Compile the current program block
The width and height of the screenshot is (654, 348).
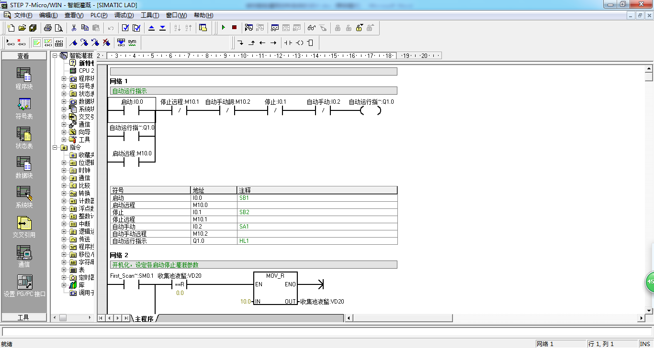[125, 28]
